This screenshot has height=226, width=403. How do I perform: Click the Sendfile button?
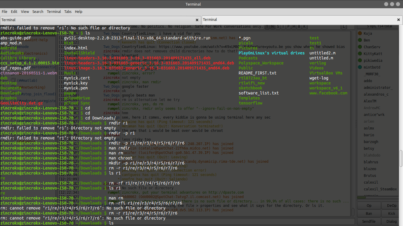(x=369, y=221)
